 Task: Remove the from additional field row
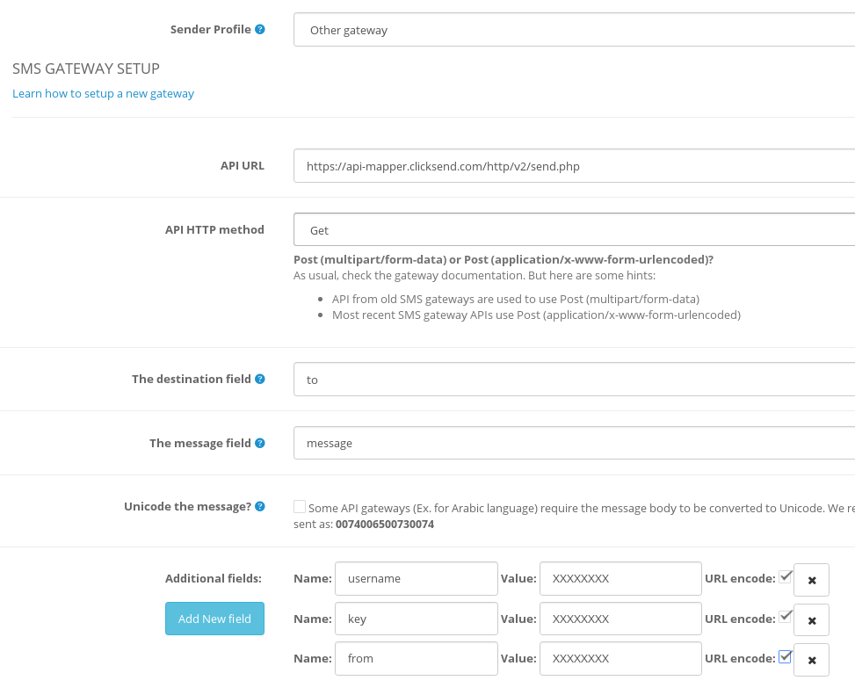pos(811,660)
